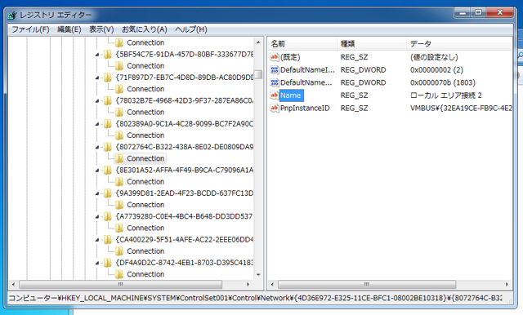This screenshot has height=315, width=523.
Task: Select the {71F897D7-EB7C-4D8D key folder icon
Action: 107,78
